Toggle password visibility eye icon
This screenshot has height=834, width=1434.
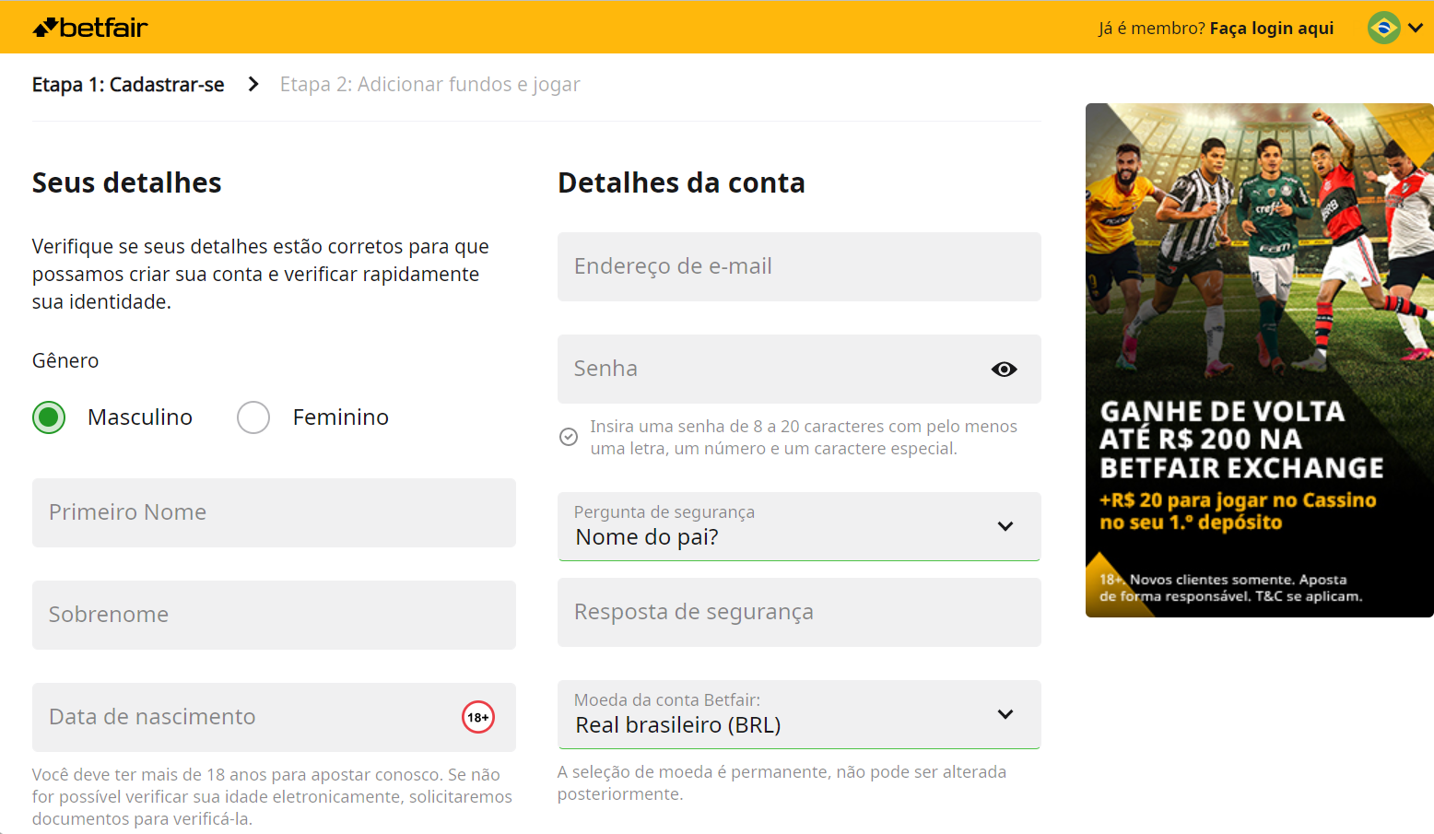click(x=1005, y=369)
